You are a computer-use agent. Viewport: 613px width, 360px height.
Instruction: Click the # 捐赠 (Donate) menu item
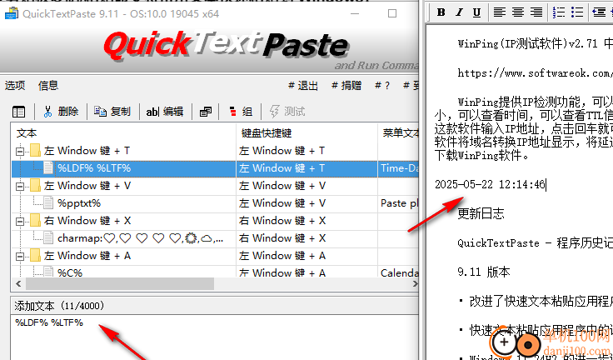click(x=346, y=86)
